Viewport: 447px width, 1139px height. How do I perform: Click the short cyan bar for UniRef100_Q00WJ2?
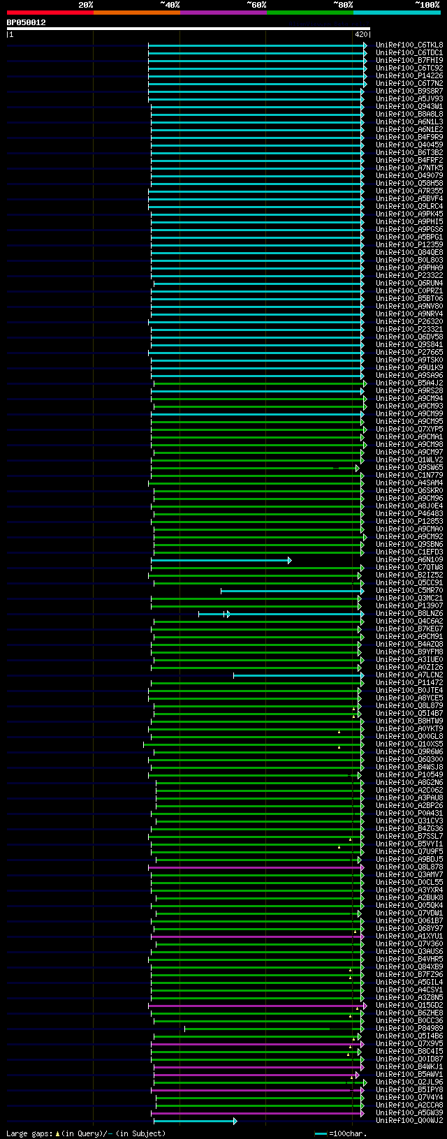[195, 1121]
